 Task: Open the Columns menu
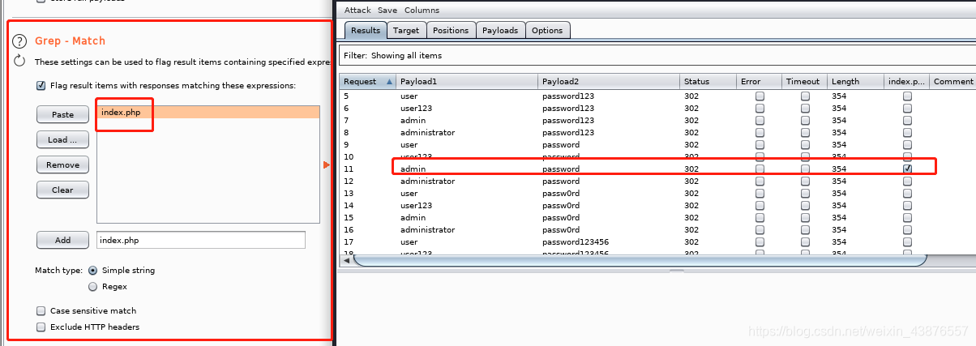point(422,10)
